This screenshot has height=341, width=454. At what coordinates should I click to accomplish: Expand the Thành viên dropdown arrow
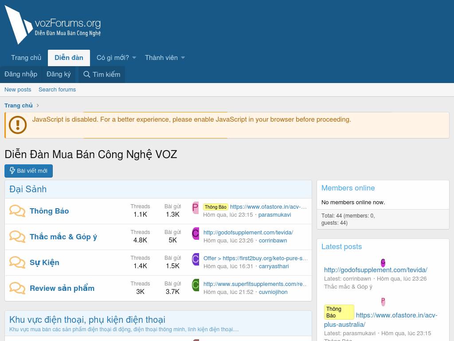[183, 58]
